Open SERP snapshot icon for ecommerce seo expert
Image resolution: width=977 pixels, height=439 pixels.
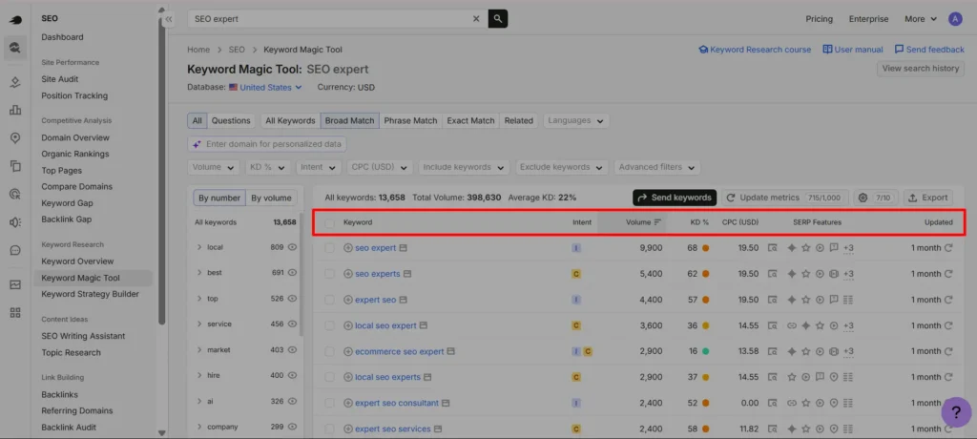pyautogui.click(x=450, y=351)
